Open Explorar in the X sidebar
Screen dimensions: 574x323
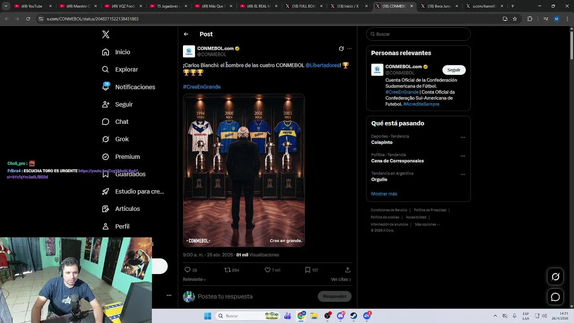pyautogui.click(x=120, y=70)
